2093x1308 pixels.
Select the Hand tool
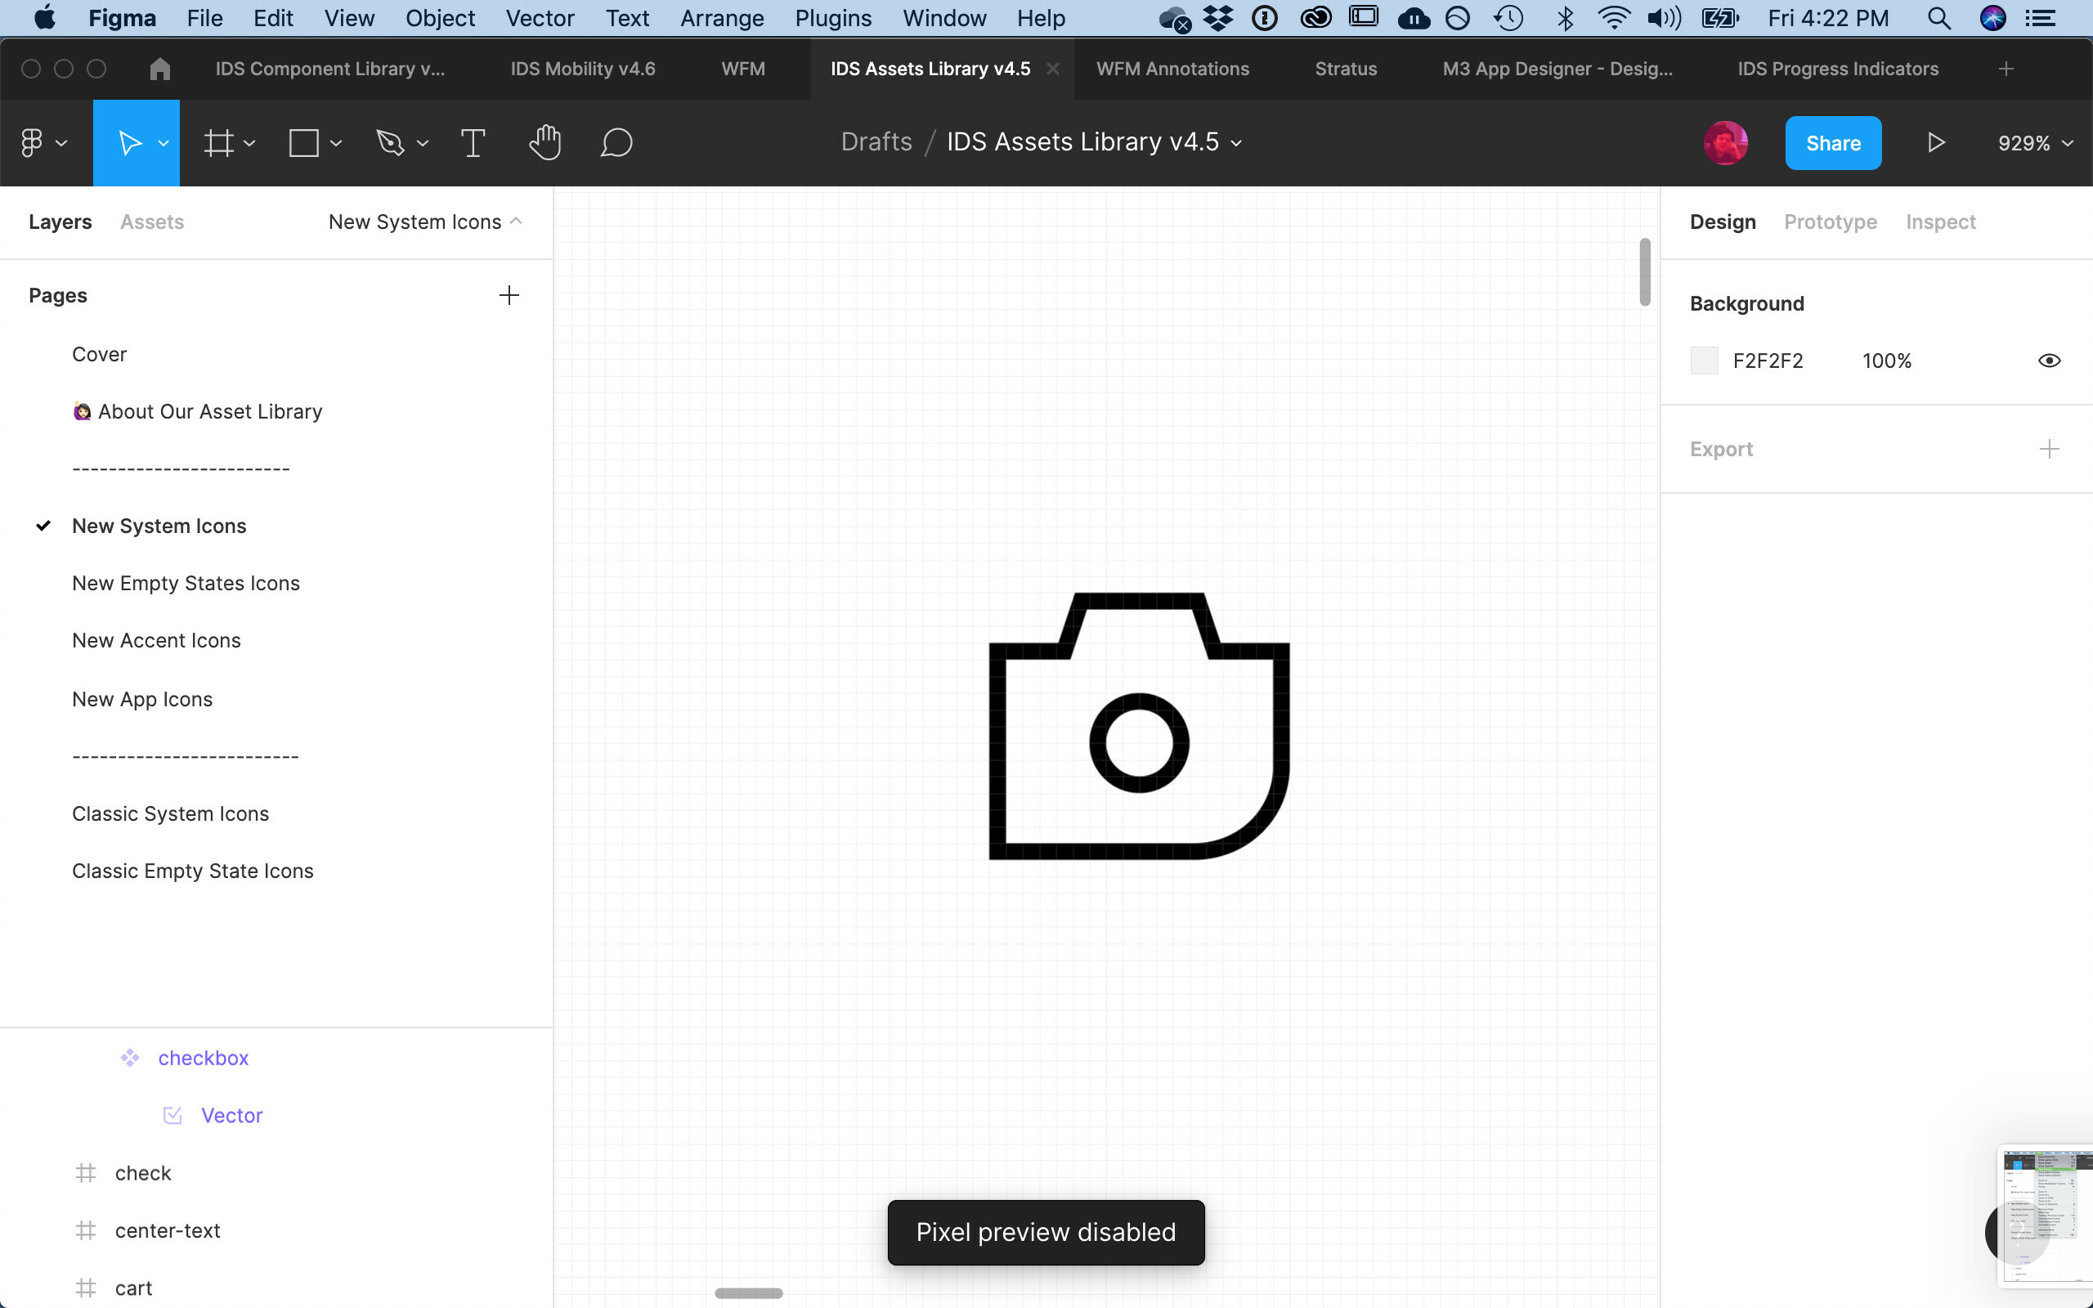(x=545, y=143)
